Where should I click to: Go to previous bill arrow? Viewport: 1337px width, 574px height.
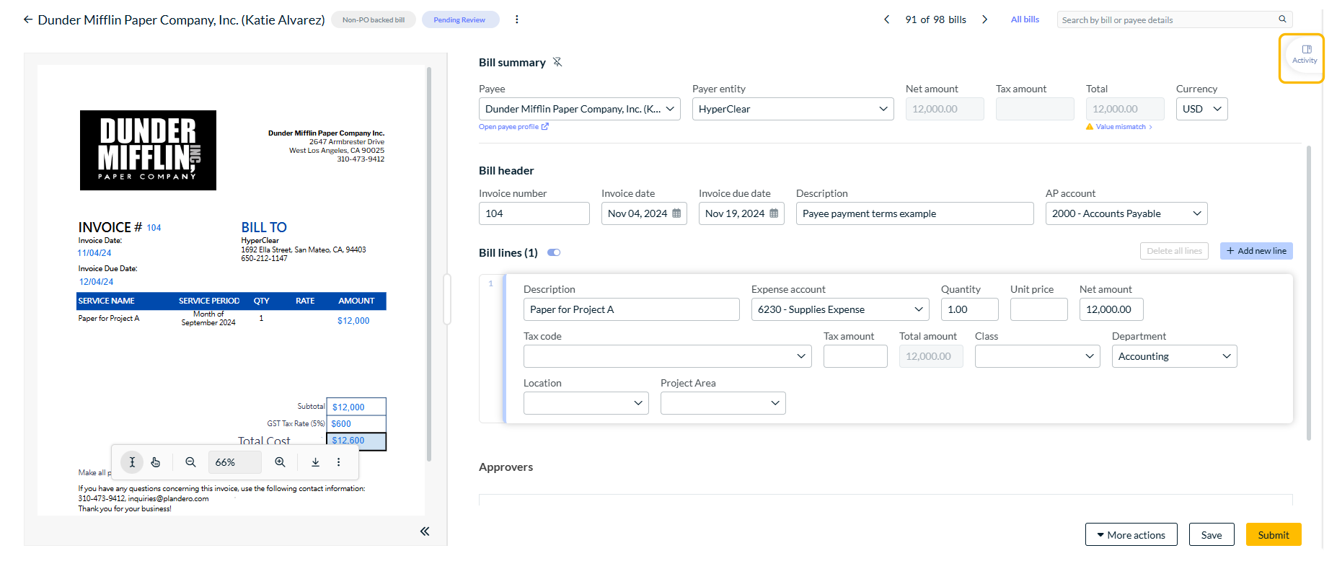887,19
